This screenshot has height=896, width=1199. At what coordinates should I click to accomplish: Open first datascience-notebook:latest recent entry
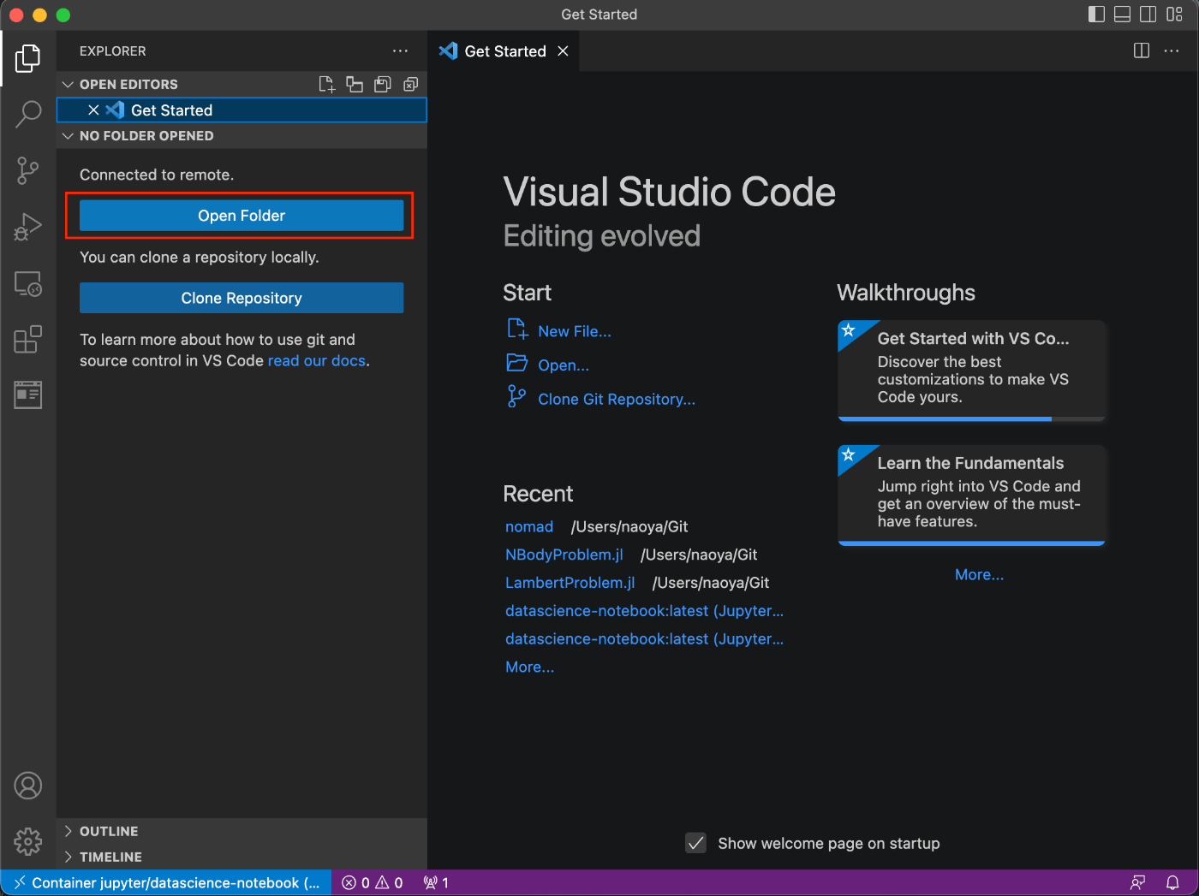644,610
